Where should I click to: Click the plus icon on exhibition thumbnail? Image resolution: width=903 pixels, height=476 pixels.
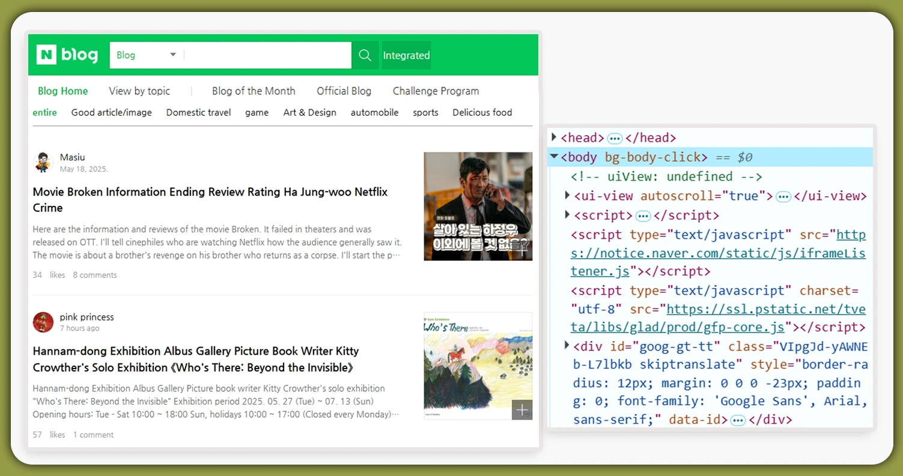[521, 410]
